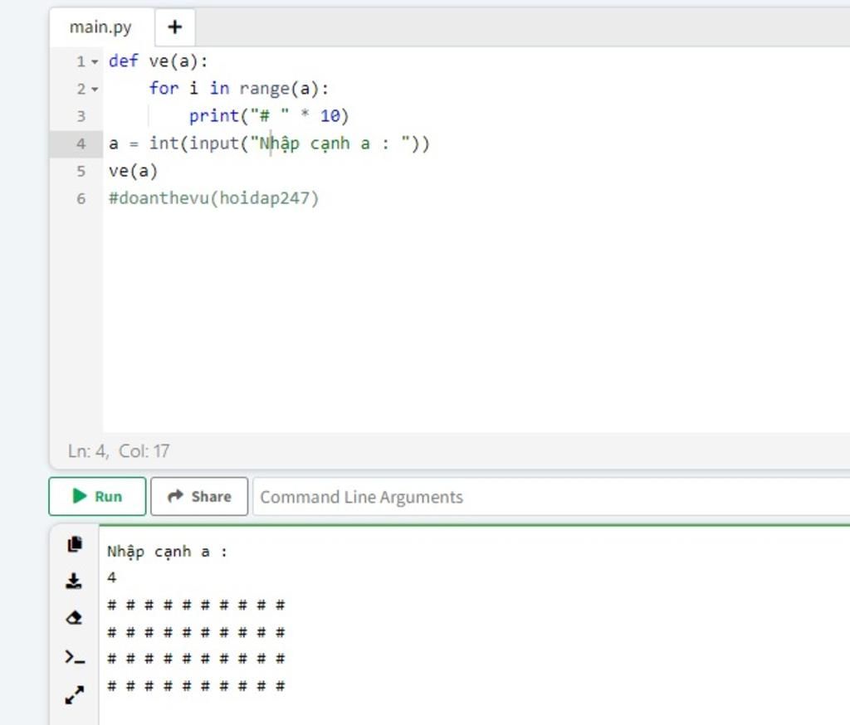Clear the output with the eraser icon

[x=74, y=618]
